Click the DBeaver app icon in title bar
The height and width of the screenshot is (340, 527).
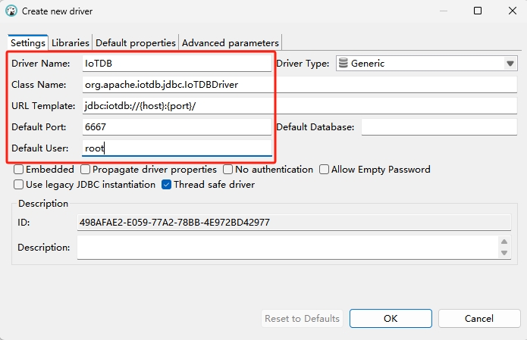click(x=11, y=11)
